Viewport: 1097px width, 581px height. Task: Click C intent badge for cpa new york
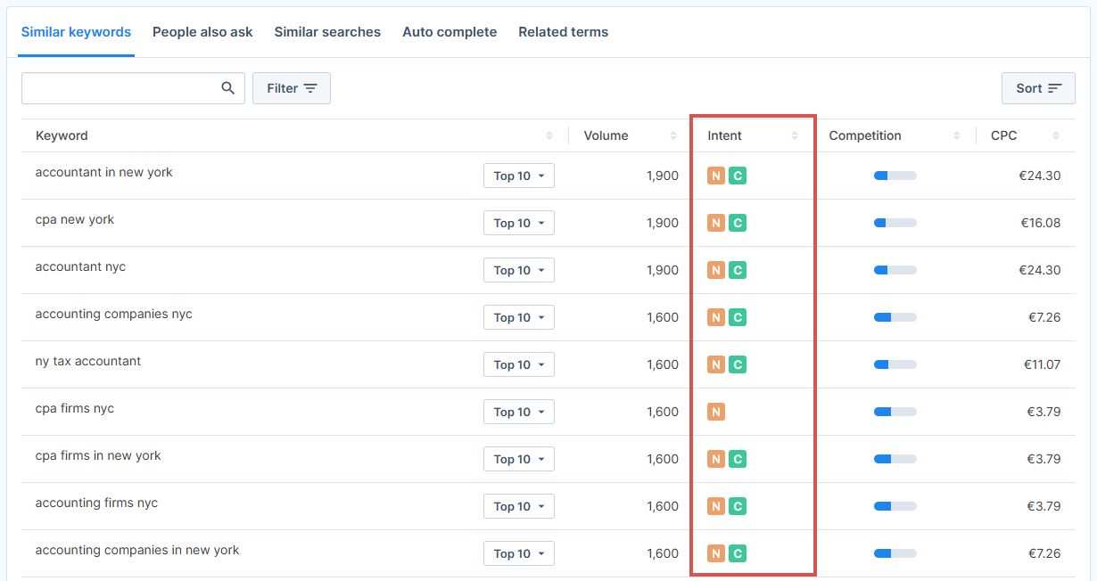coord(738,223)
